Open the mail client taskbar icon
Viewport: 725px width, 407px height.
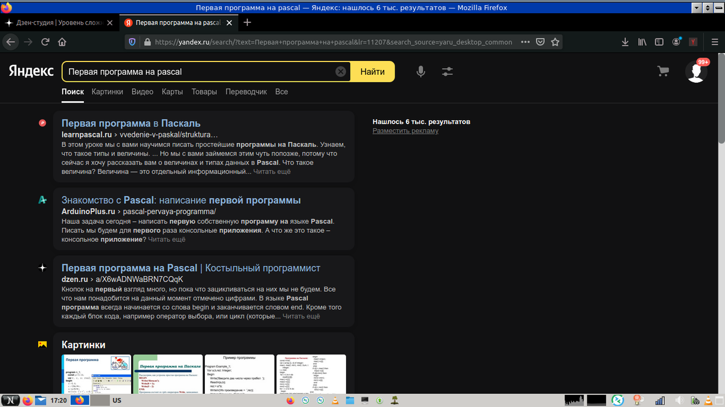tap(40, 400)
